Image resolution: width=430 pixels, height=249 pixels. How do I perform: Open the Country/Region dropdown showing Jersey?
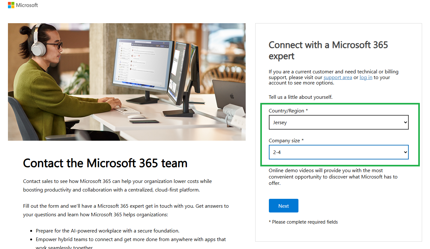[x=338, y=122]
